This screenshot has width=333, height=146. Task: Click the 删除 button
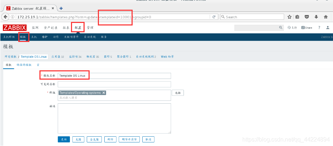110,140
